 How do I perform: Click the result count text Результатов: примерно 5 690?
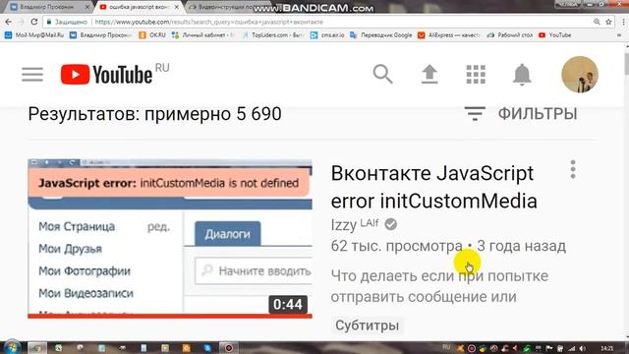pyautogui.click(x=155, y=114)
